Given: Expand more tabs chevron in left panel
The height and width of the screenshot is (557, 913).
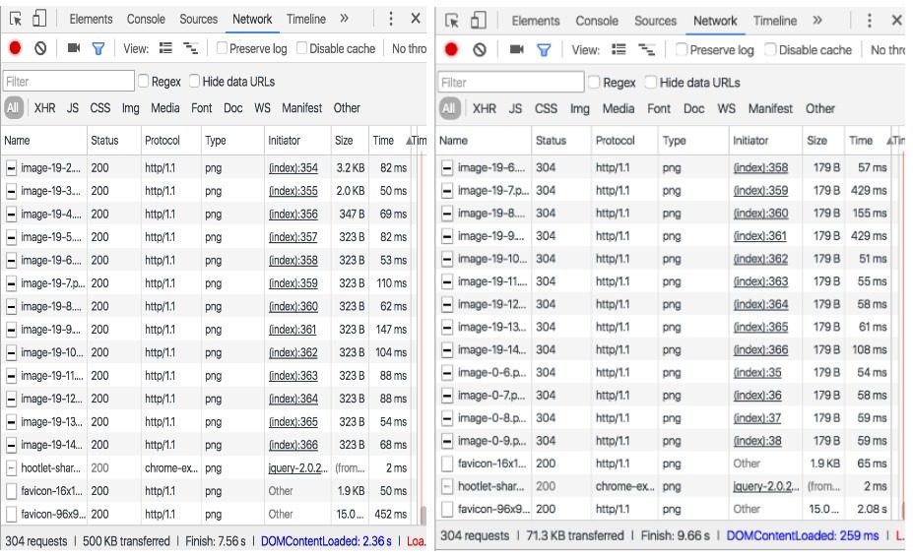Looking at the screenshot, I should coord(344,19).
